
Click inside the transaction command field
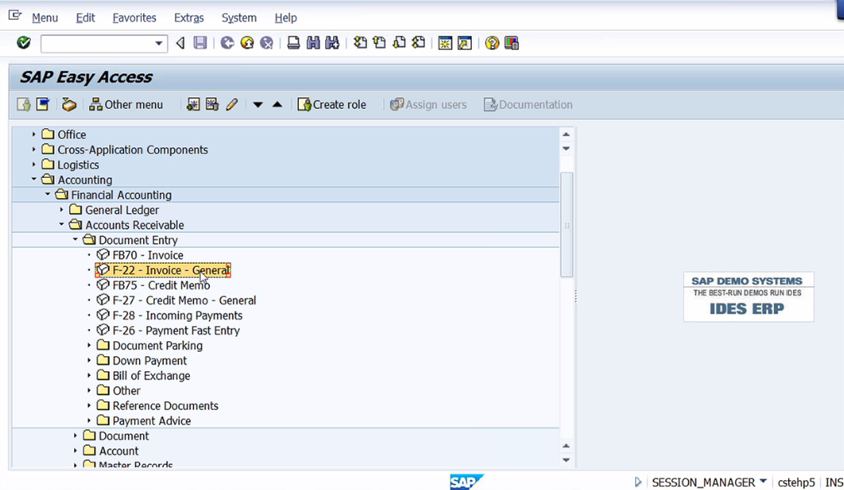point(97,43)
